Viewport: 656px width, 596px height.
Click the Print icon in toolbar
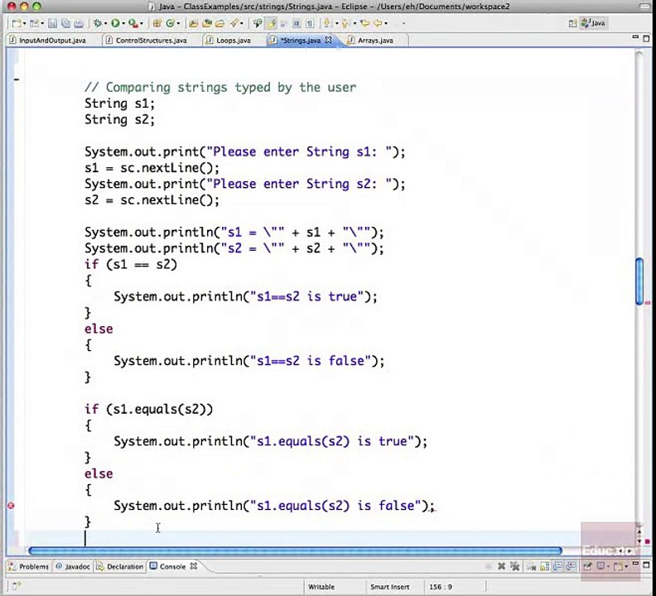79,23
